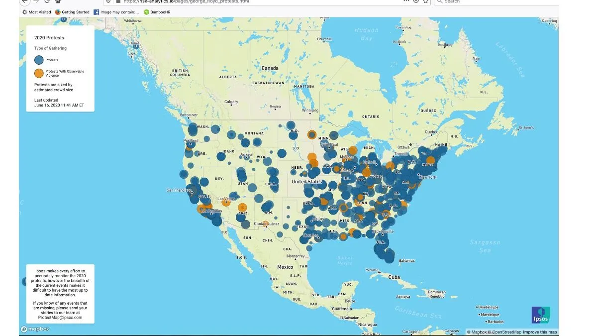Click the blue protest marker at Juneau
597x336 pixels.
point(63,19)
